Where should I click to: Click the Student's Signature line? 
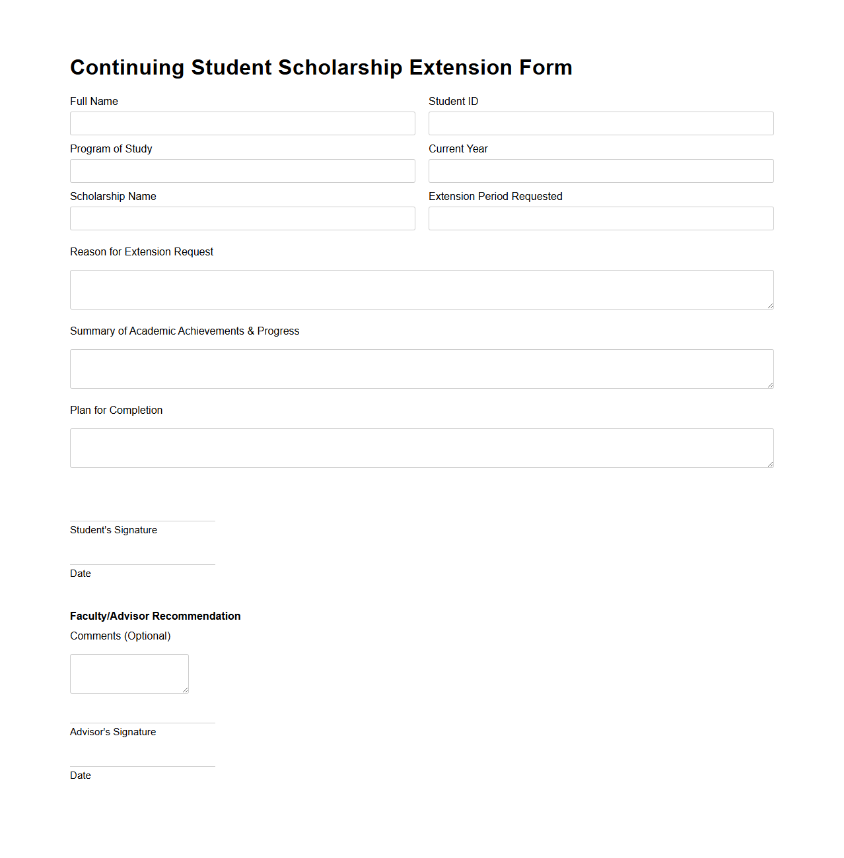(142, 521)
